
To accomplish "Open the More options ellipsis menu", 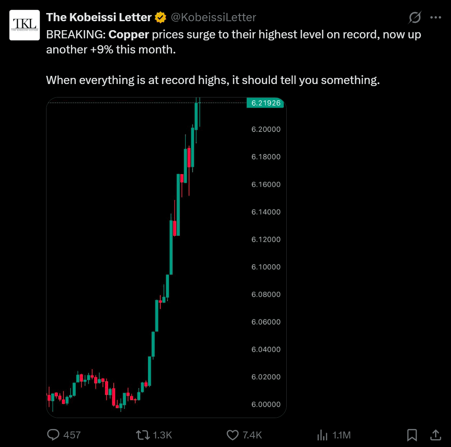I will (x=436, y=18).
